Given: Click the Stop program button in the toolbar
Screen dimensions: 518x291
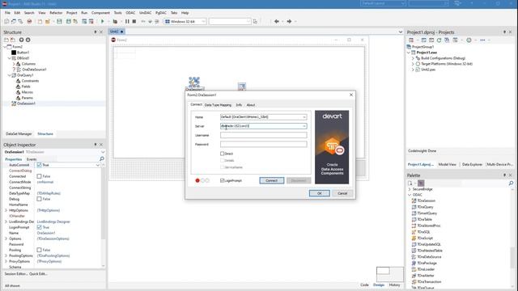Looking at the screenshot, I should (x=134, y=22).
